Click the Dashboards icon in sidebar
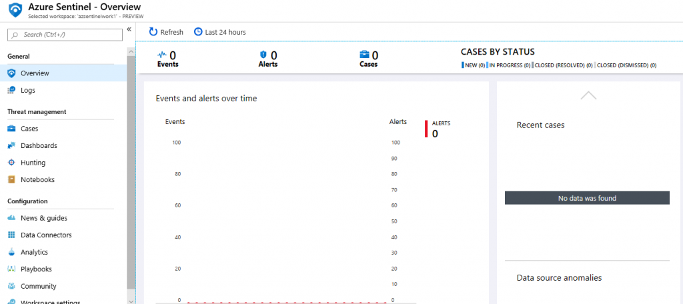683x304 pixels. [11, 145]
